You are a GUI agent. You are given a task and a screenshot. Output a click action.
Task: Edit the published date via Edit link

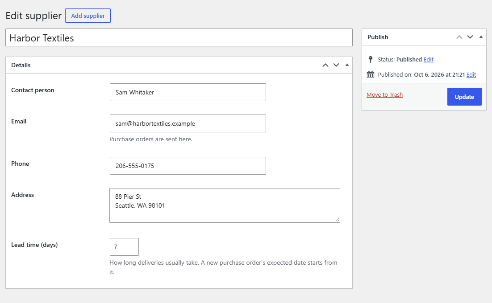click(x=471, y=74)
